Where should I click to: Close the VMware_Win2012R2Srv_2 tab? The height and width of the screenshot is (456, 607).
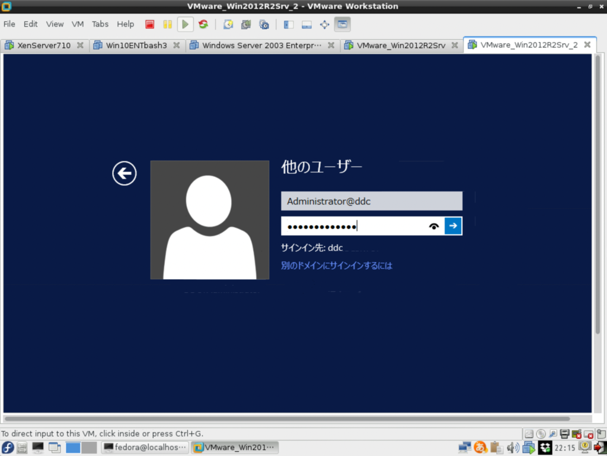(587, 44)
